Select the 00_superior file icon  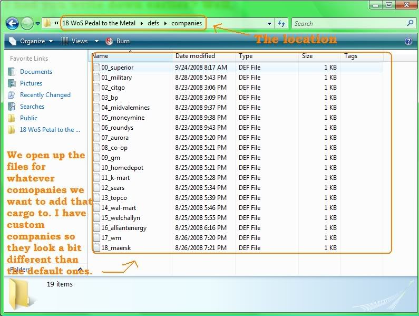pos(96,68)
